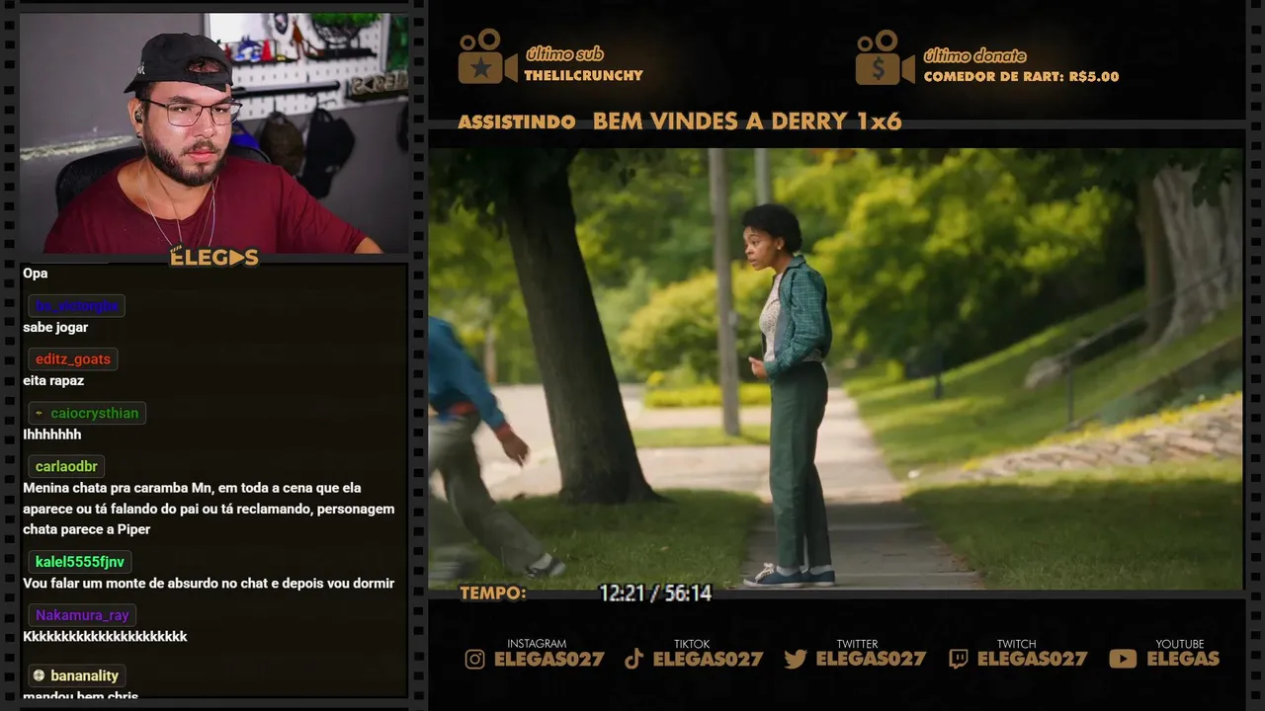This screenshot has width=1265, height=711.
Task: Click the Twitter bird icon
Action: 796,659
